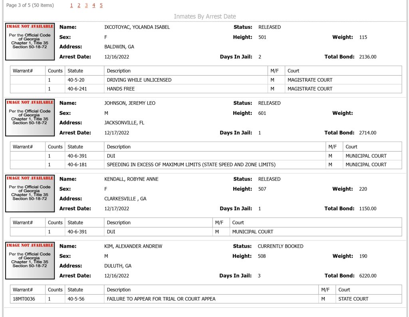Click Jeremy Johnson's image not available thumbnail
Viewport: 409px width, 317px height.
pyautogui.click(x=30, y=118)
